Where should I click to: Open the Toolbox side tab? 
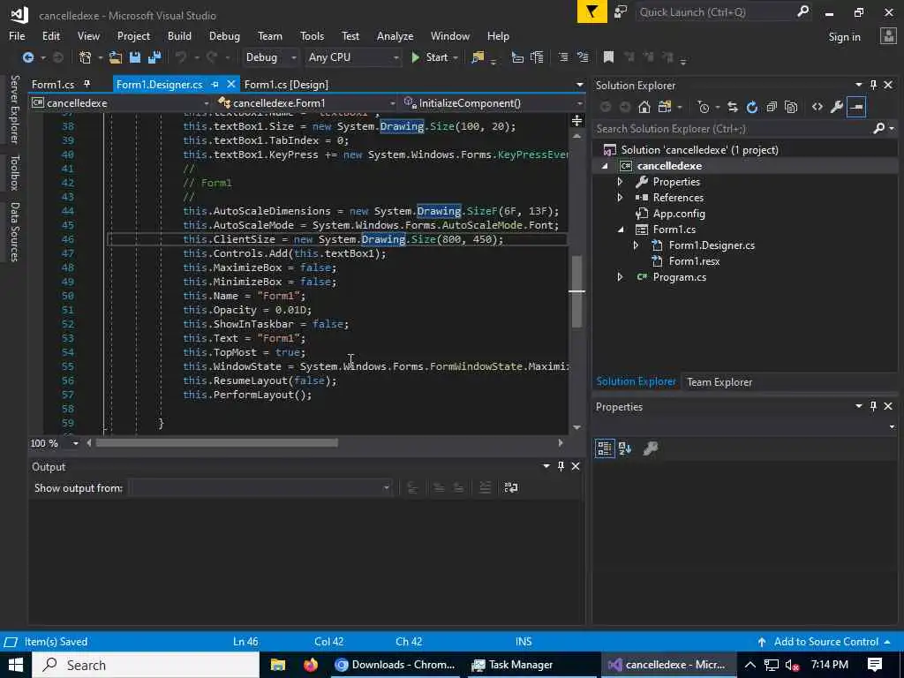pos(14,172)
